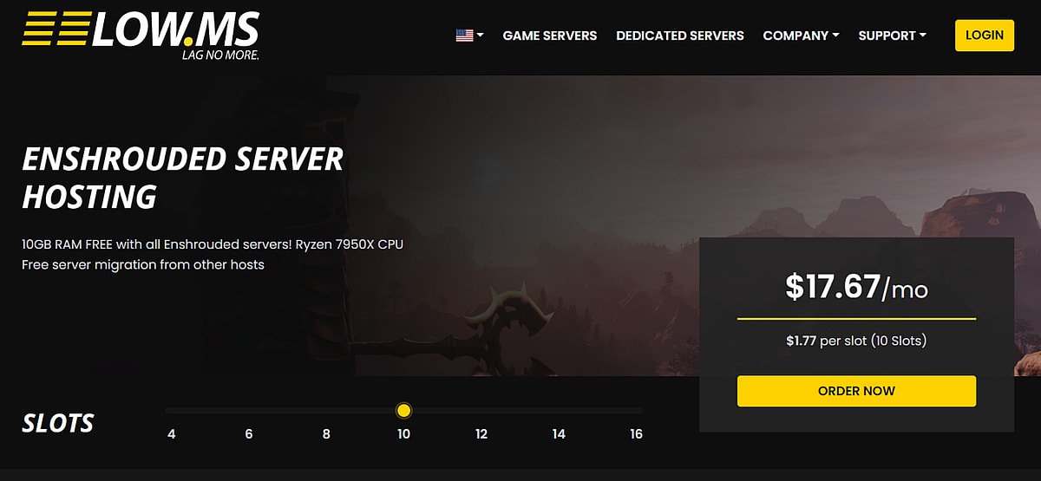Click the '$1.77 per slot (10 Slots)' text
The width and height of the screenshot is (1041, 481).
(x=856, y=341)
